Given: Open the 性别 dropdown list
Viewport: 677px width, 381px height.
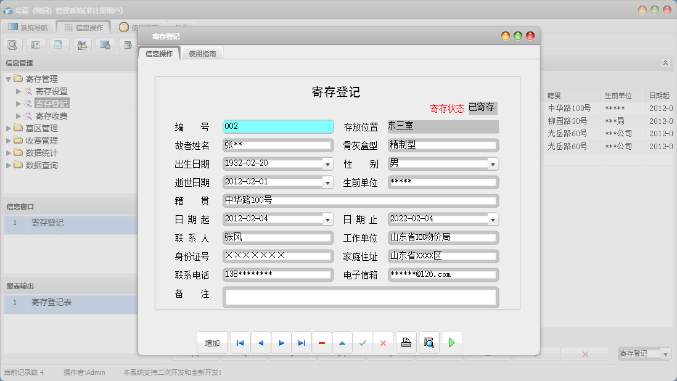Looking at the screenshot, I should 493,163.
